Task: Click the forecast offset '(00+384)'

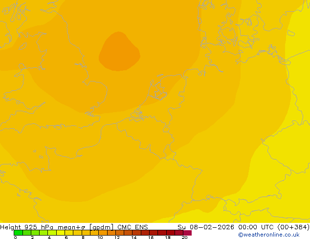Action: click(x=294, y=227)
